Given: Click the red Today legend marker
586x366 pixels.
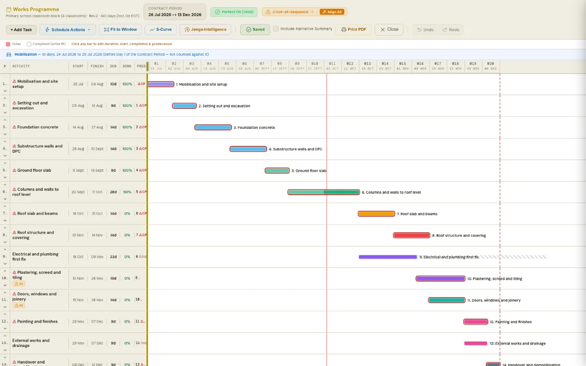Looking at the screenshot, I should (8, 44).
